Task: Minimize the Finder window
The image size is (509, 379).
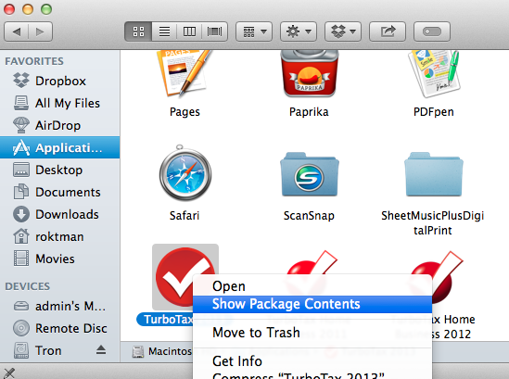Action: 28,9
